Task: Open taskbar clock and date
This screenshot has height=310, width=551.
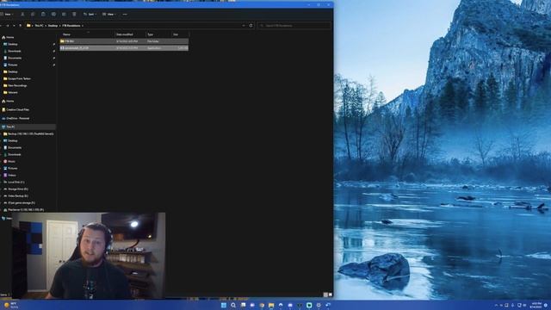Action: pyautogui.click(x=536, y=305)
